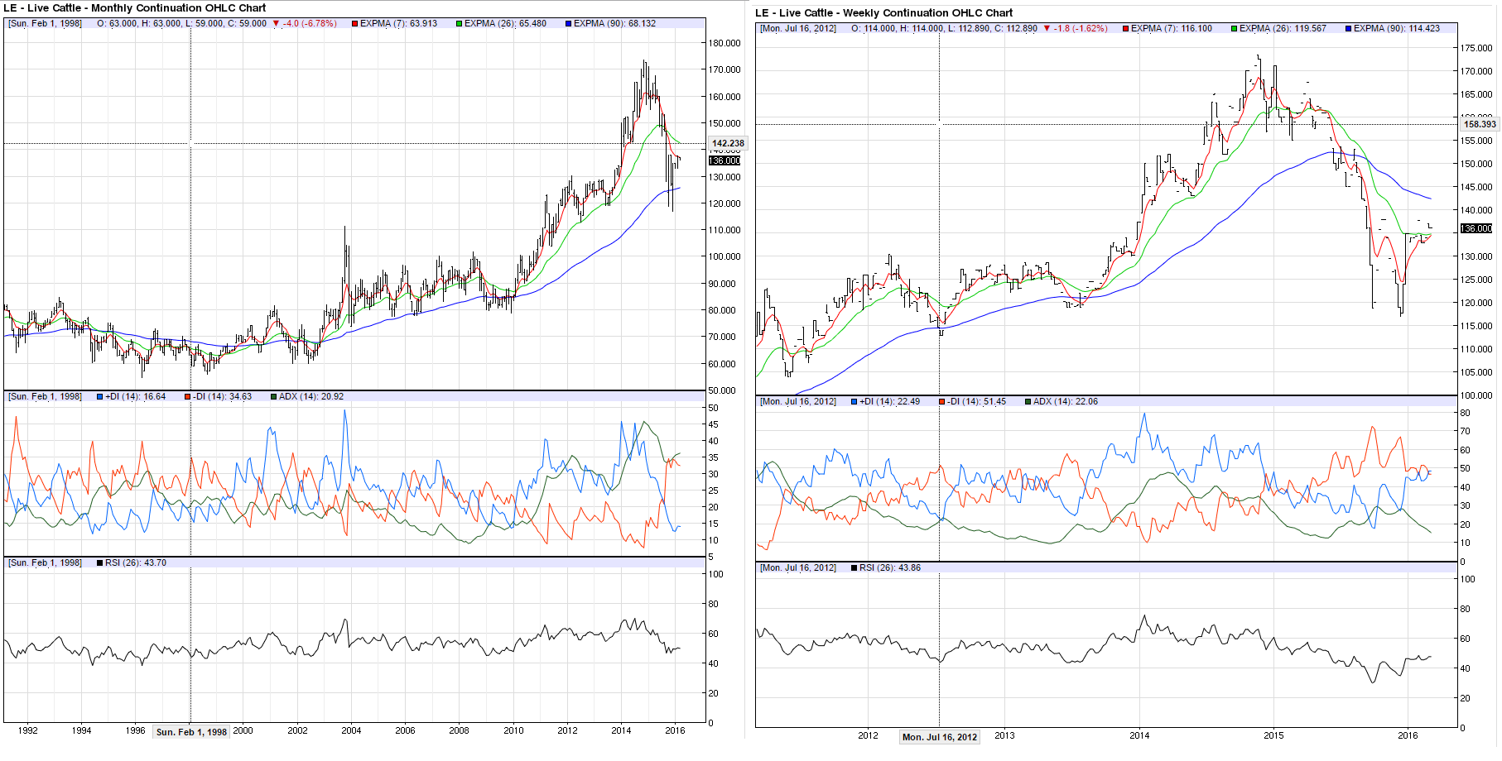Screen dimensions: 1502x761
Task: Click 'EXPMA (7): 63.913' legend text
Action: (x=398, y=24)
